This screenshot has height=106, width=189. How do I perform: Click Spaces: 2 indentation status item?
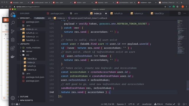pos(121,104)
